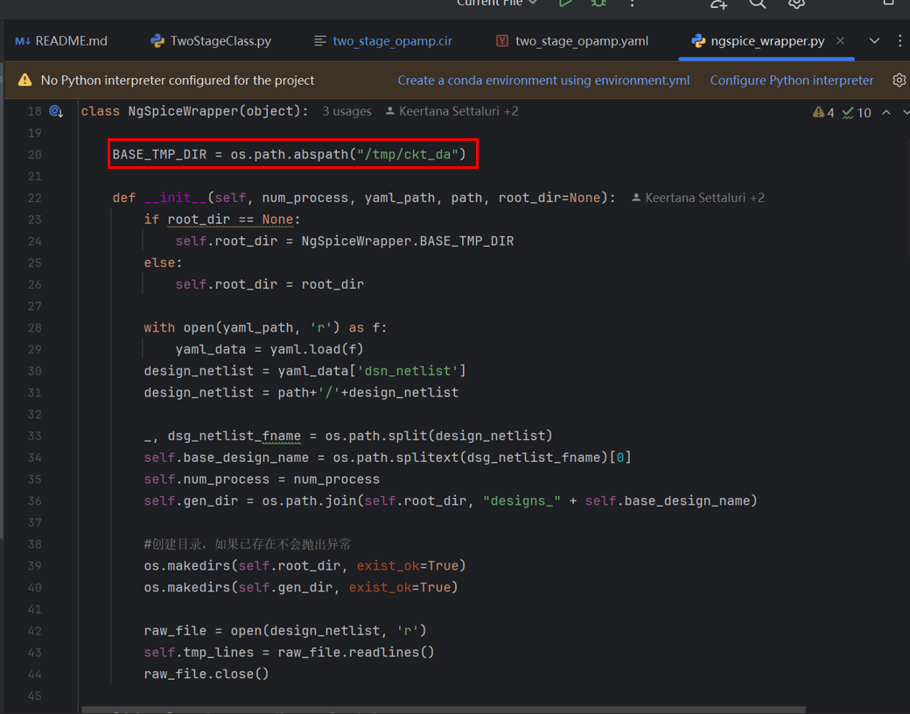Viewport: 910px width, 714px height.
Task: Open more run actions menu
Action: 633,3
